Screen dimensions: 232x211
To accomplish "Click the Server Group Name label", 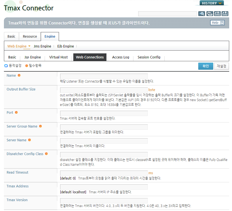I will click(22, 126).
